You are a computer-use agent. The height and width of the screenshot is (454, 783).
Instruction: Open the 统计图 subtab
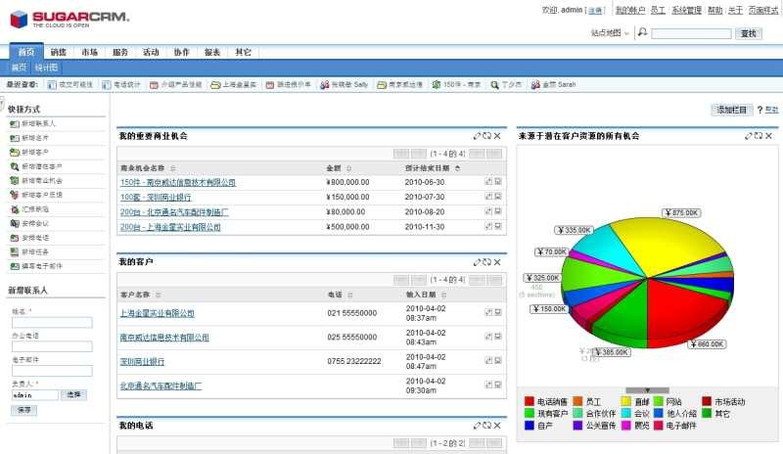[46, 68]
